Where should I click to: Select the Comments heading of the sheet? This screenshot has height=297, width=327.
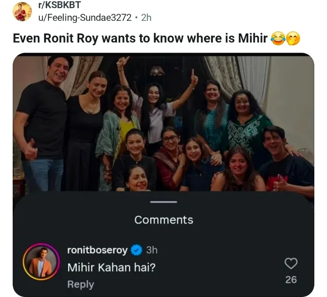[164, 220]
